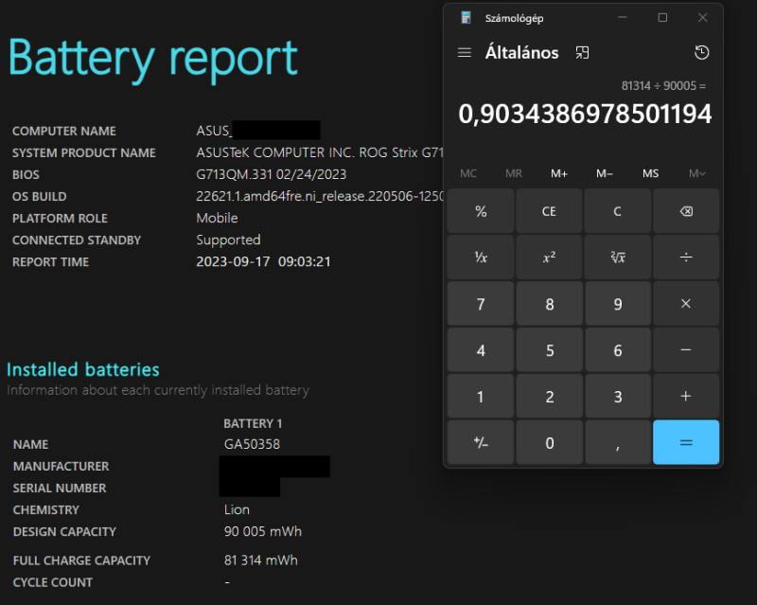Click digit 7 on calculator

[x=481, y=304]
